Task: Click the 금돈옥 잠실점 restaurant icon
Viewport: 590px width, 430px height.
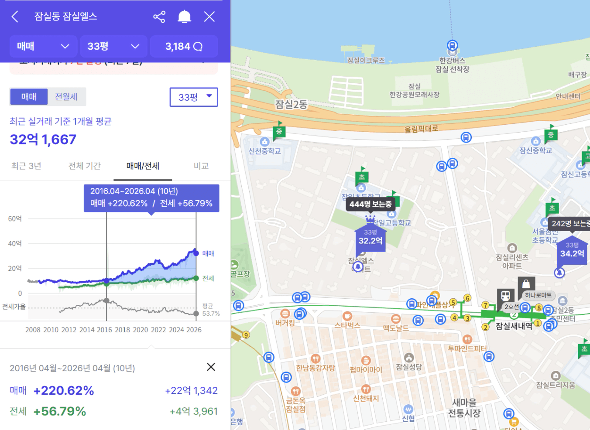Action: (x=296, y=391)
